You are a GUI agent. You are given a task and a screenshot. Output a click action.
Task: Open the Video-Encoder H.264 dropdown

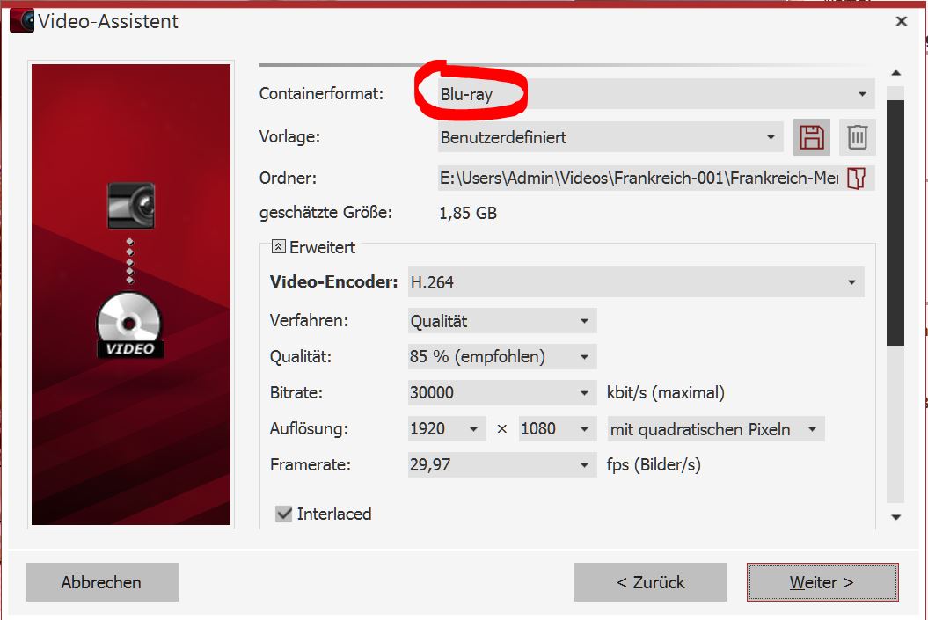pyautogui.click(x=636, y=282)
